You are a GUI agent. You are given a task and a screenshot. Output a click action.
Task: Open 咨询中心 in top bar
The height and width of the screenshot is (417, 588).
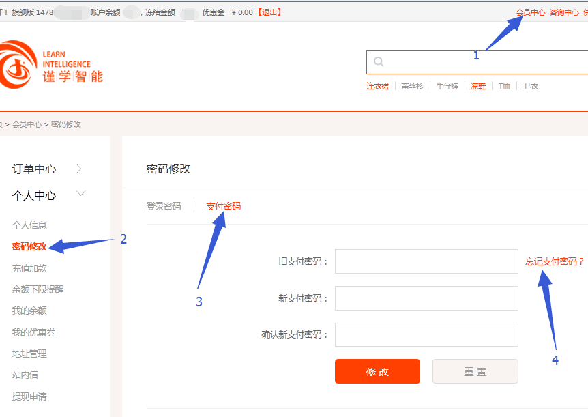(x=564, y=12)
